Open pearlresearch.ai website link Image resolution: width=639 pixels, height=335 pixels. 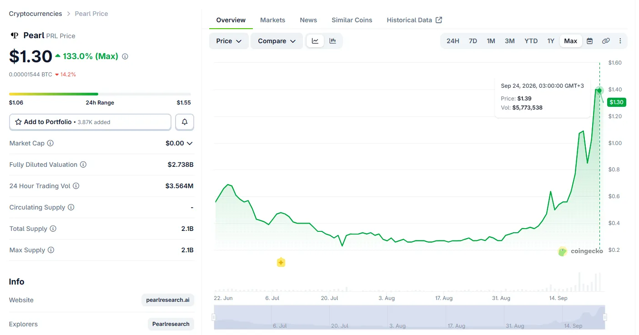168,300
